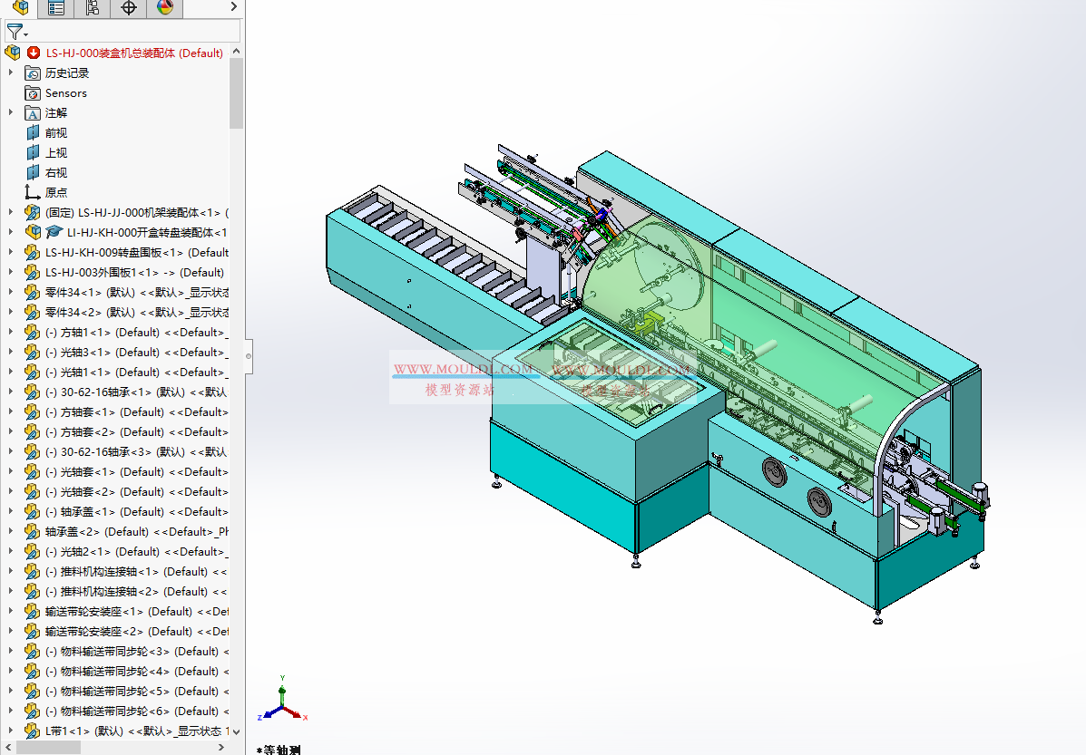
Task: Expand the 历史记录 folder
Action: [x=11, y=73]
